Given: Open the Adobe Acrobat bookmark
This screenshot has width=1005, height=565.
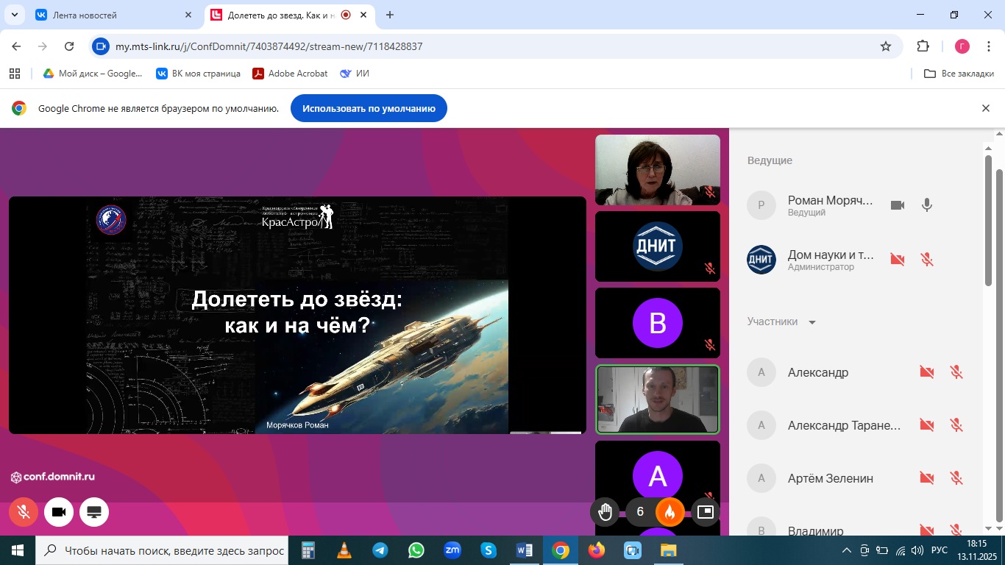Looking at the screenshot, I should pos(290,74).
